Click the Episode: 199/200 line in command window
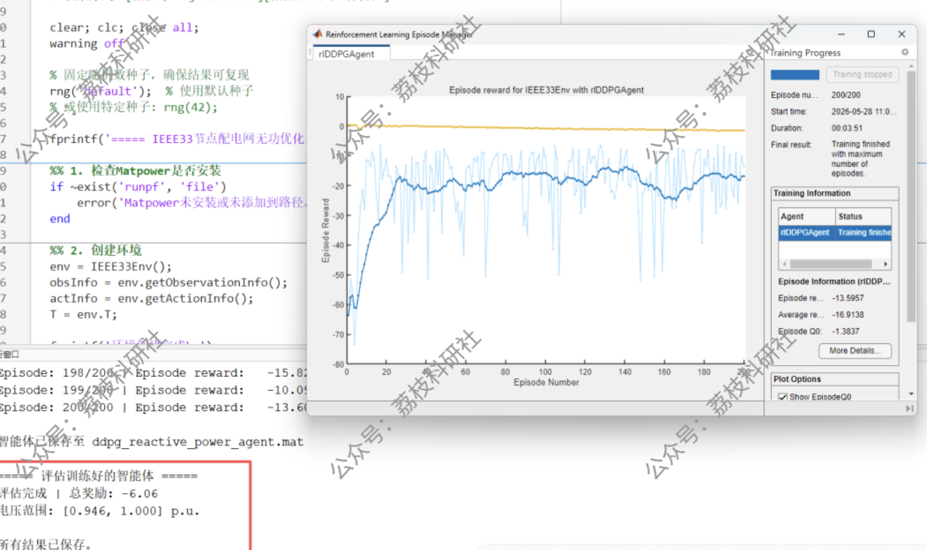The width and height of the screenshot is (927, 550). coord(153,390)
